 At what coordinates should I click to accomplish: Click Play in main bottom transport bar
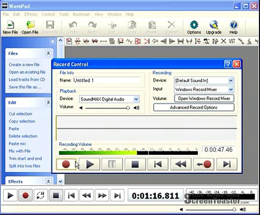pyautogui.click(x=10, y=195)
